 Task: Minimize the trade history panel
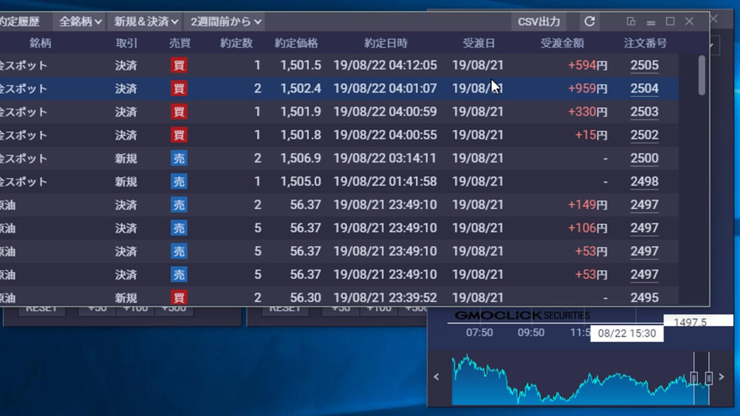[x=651, y=22]
